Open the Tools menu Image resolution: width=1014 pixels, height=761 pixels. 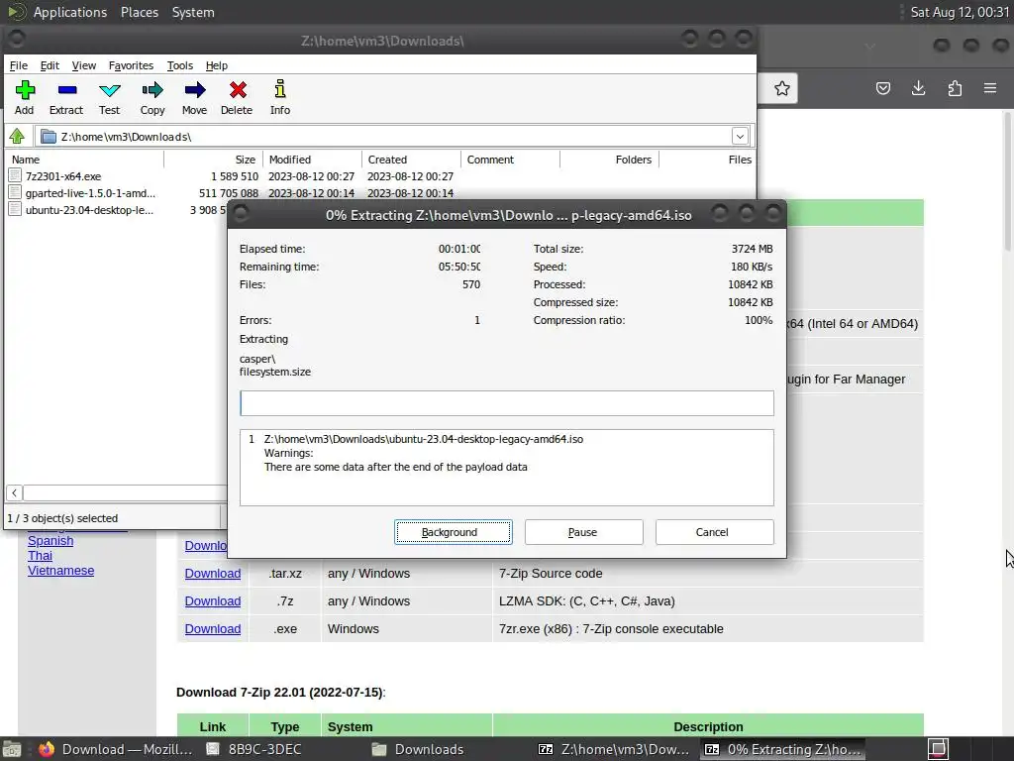click(x=180, y=65)
